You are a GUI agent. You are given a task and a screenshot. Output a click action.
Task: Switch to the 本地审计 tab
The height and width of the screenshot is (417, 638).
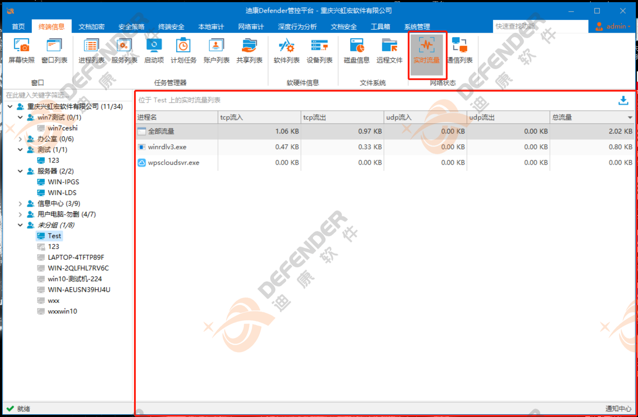[211, 27]
